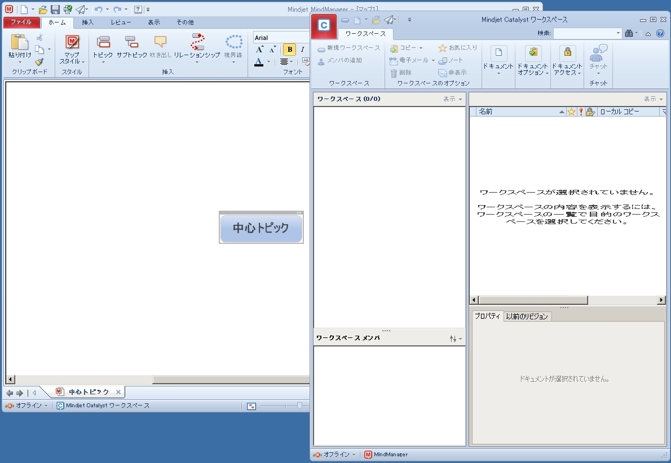Switch to the その他 ribbon tab
671x463 pixels.
[x=186, y=22]
